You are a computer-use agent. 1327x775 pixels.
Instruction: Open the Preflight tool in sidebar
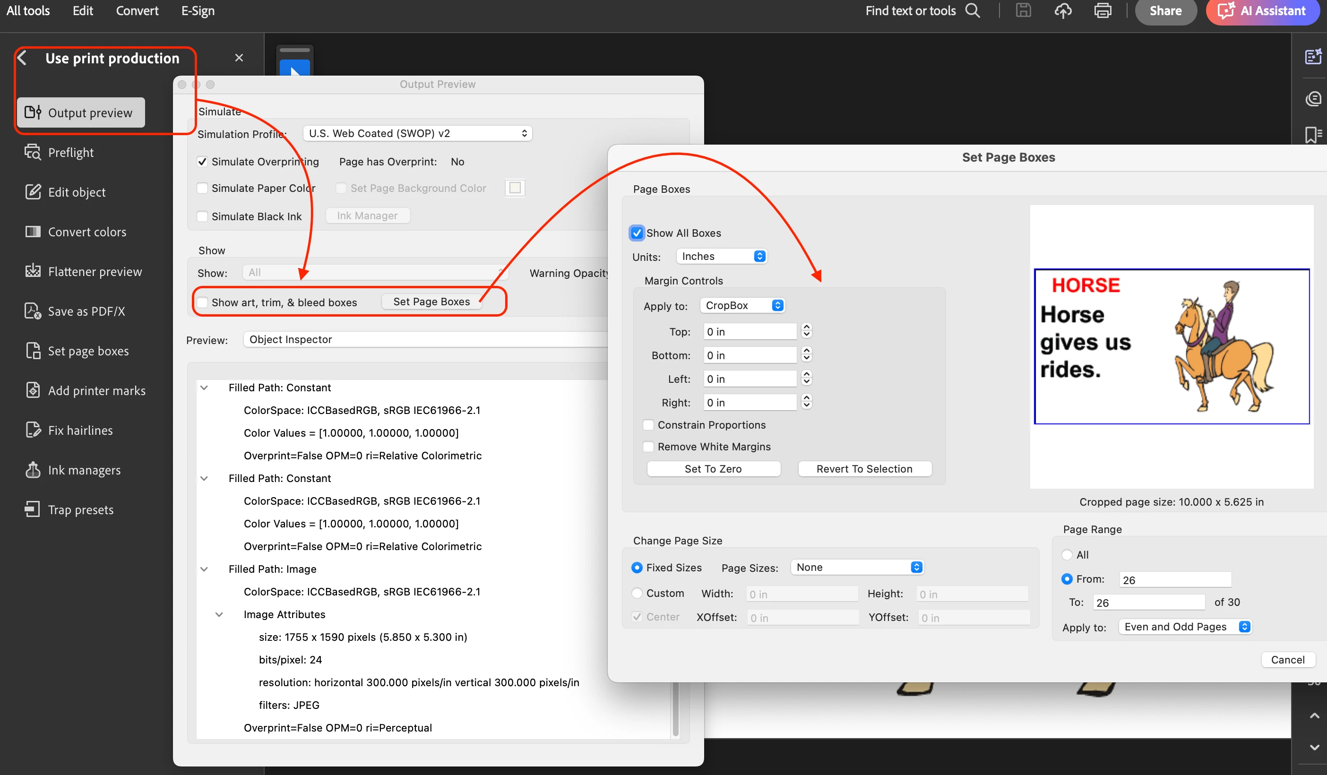coord(70,153)
